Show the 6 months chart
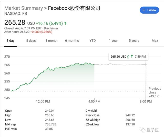 72,40
